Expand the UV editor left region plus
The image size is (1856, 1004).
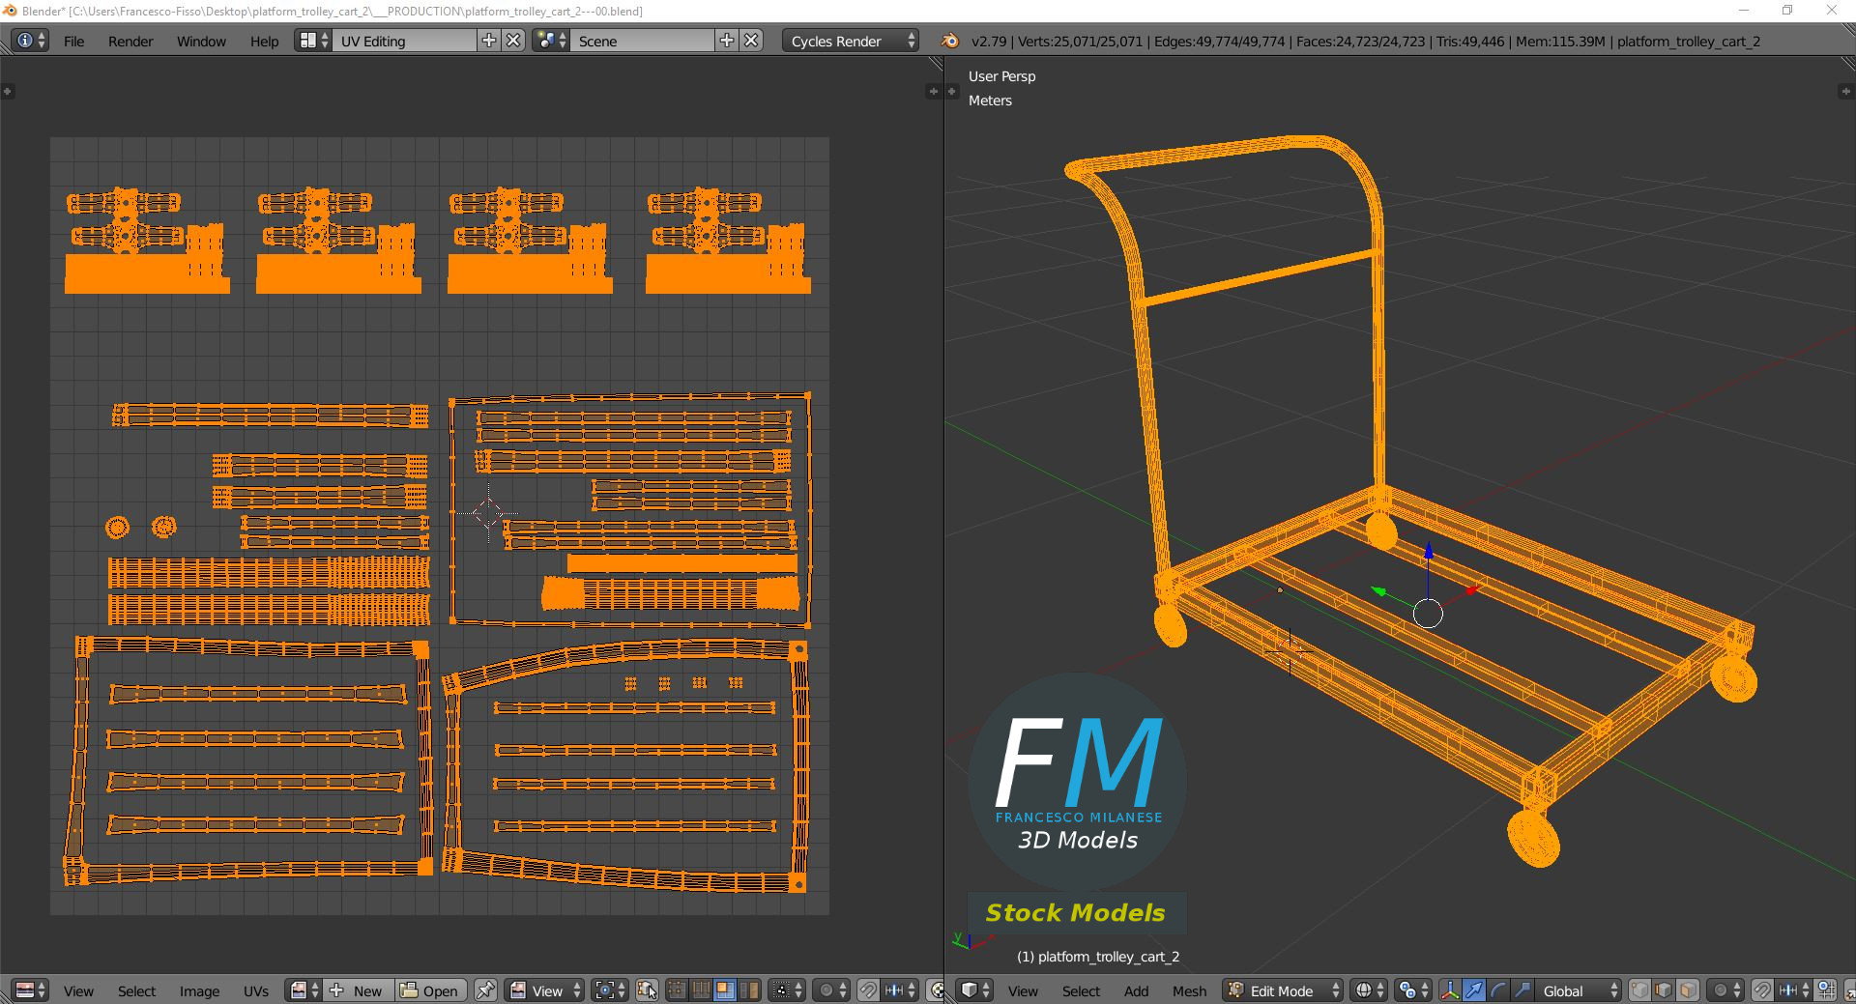tap(7, 91)
